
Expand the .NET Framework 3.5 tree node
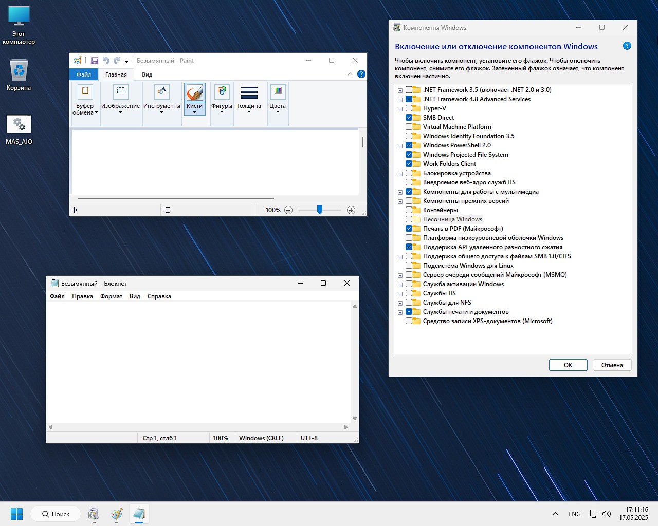(x=400, y=90)
